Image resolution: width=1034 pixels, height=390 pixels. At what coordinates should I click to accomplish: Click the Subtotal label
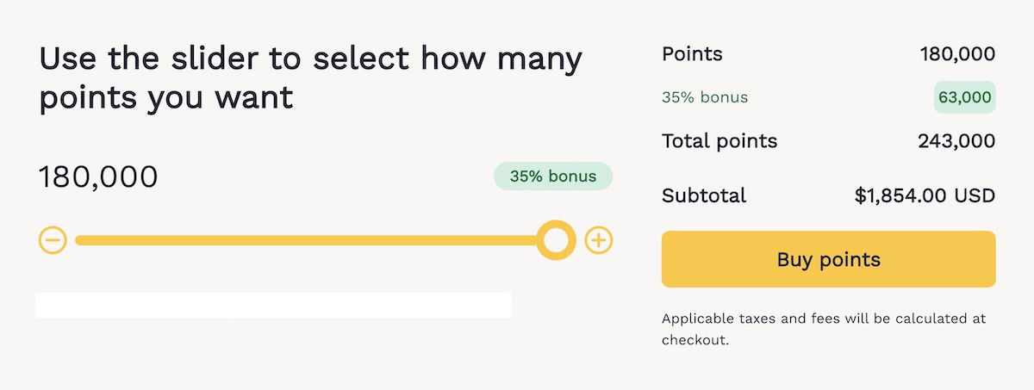tap(704, 195)
